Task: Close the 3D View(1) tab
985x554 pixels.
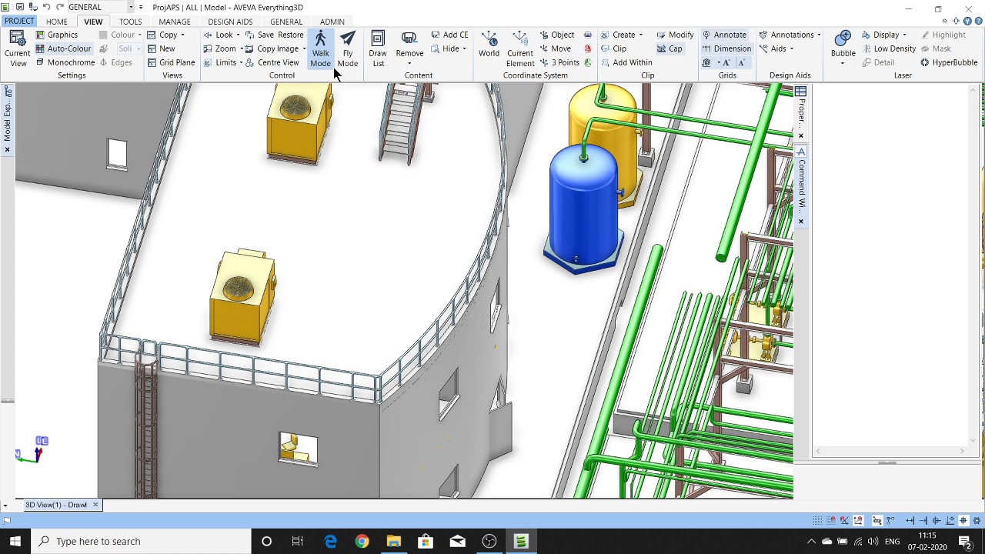Action: pos(95,505)
